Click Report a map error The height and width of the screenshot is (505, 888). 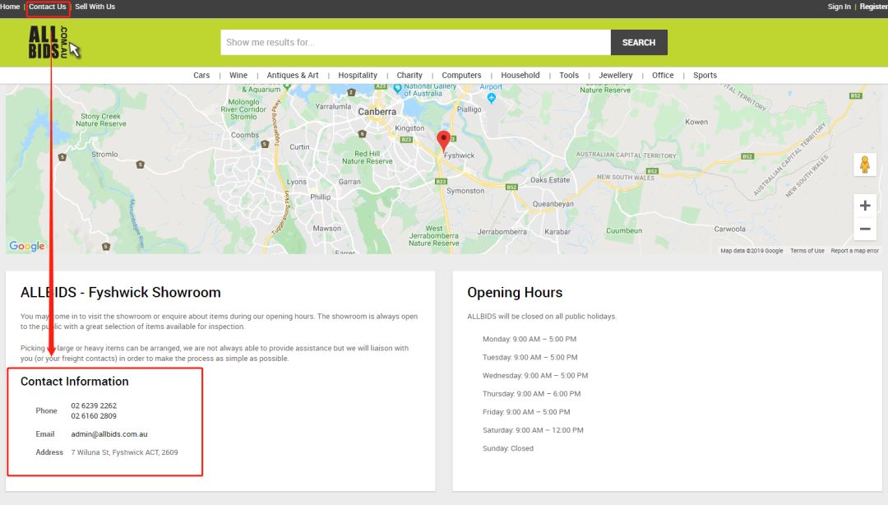[854, 251]
